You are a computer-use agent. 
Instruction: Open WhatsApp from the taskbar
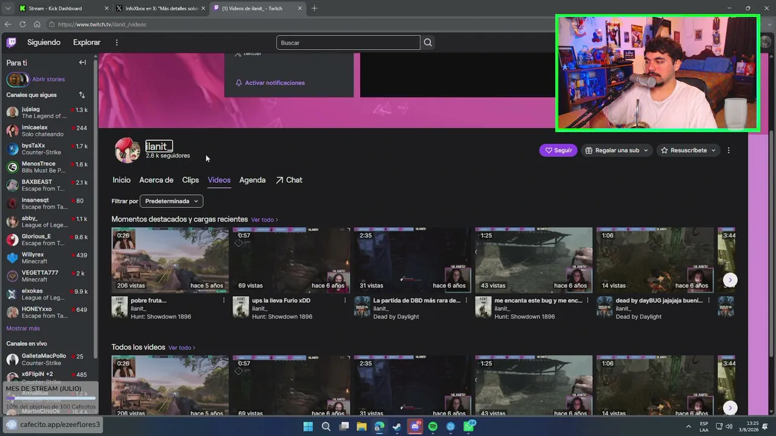point(469,426)
